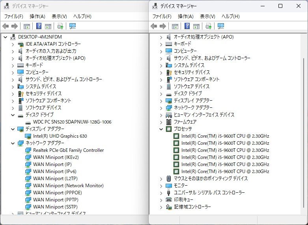Click the green-arrow update driver icon in right toolbar
Screen dimensions: 308x225
pyautogui.click(x=208, y=26)
